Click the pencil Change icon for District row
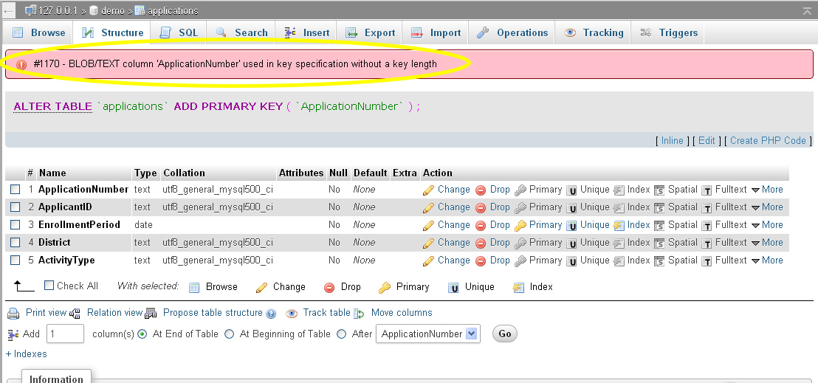The height and width of the screenshot is (383, 818). (x=428, y=244)
